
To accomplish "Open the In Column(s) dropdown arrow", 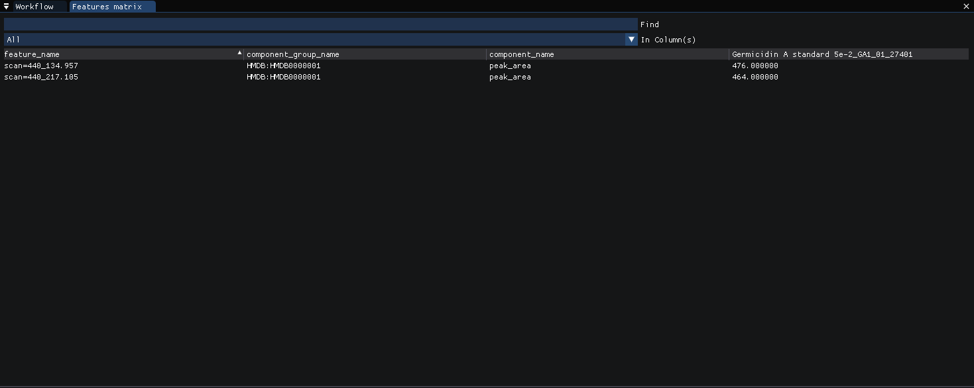I will (631, 40).
